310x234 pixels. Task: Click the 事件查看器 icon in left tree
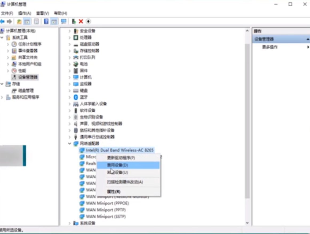pos(14,51)
